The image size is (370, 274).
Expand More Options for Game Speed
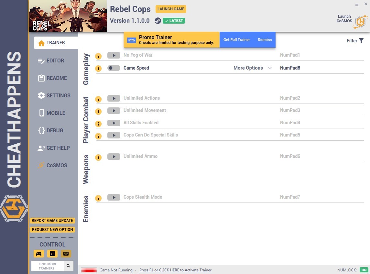248,68
